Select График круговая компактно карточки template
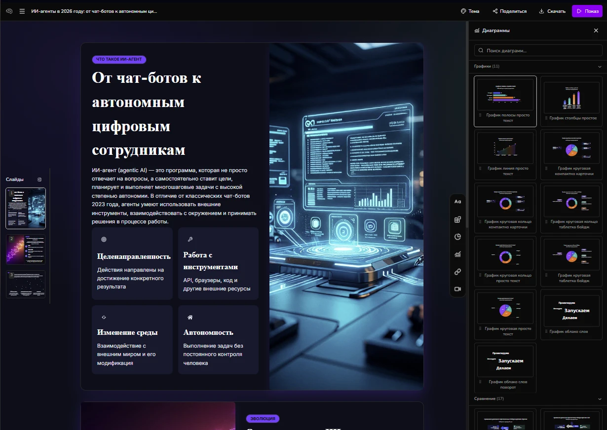The height and width of the screenshot is (430, 607). pyautogui.click(x=571, y=154)
